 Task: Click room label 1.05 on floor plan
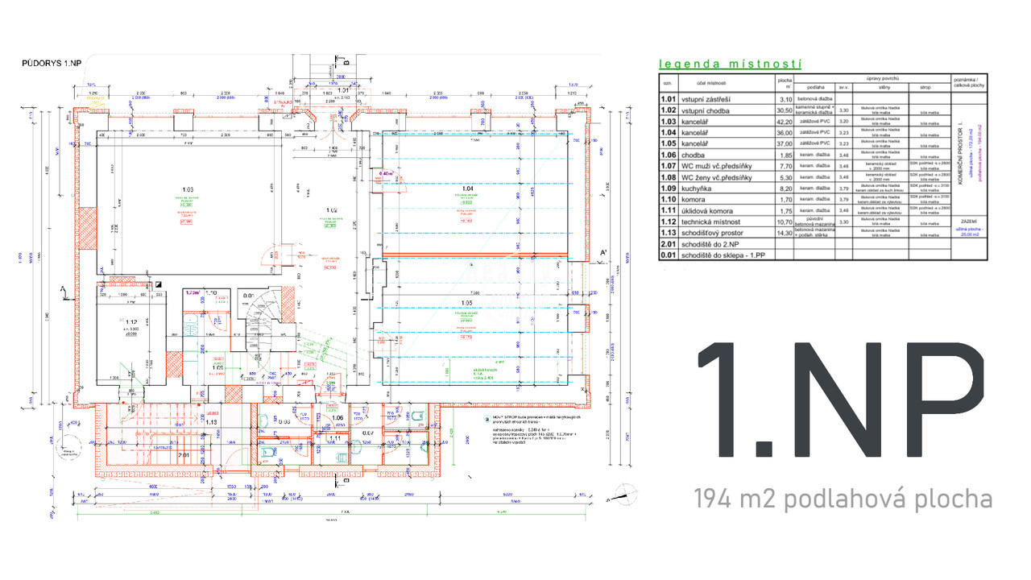(466, 304)
